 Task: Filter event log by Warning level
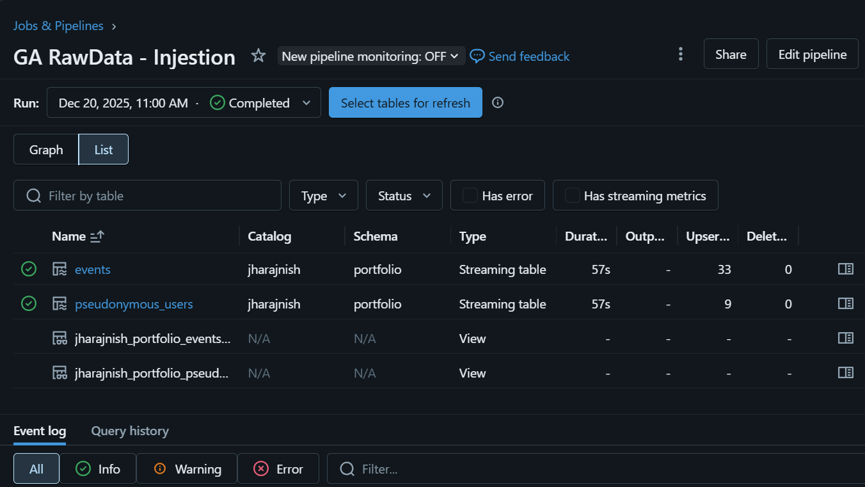point(187,469)
